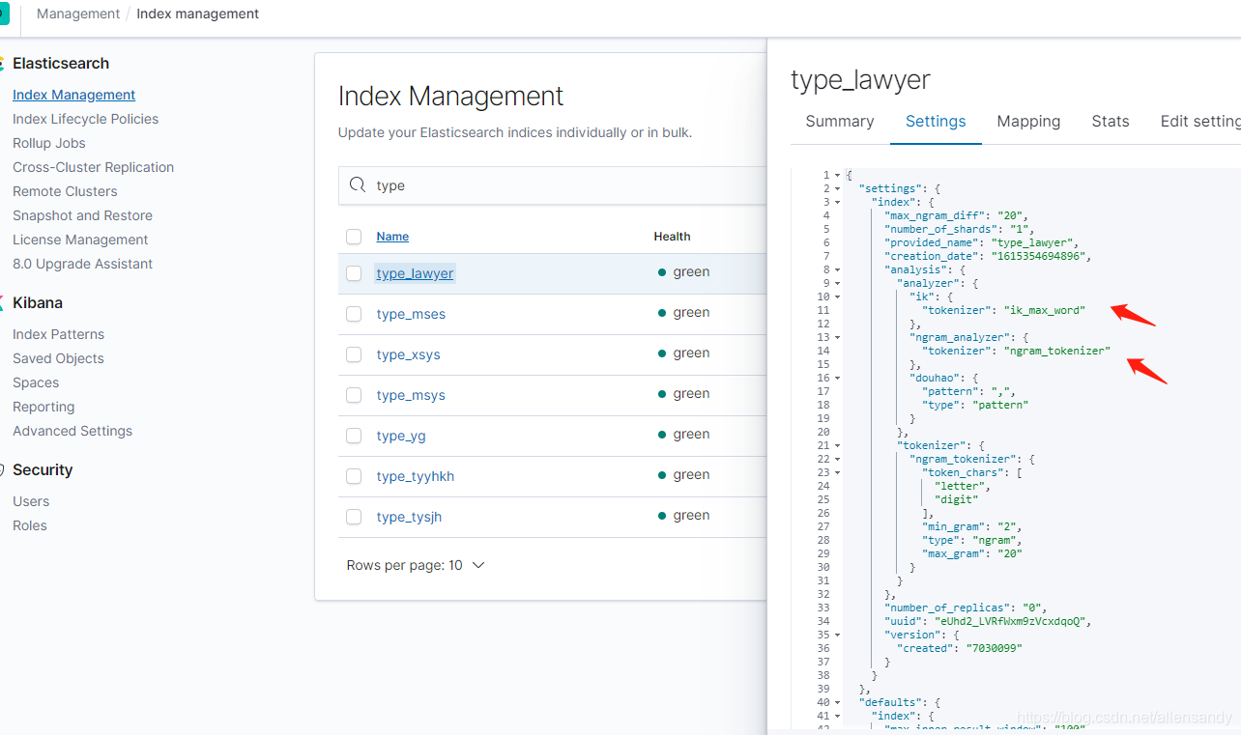The image size is (1241, 735).
Task: Open Snapshot and Restore
Action: 82,215
